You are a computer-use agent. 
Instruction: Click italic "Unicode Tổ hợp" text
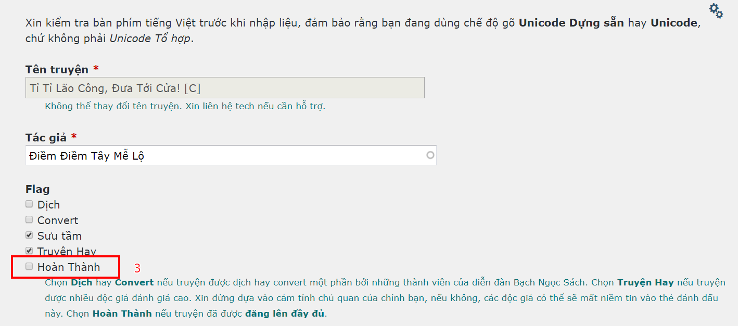click(150, 39)
